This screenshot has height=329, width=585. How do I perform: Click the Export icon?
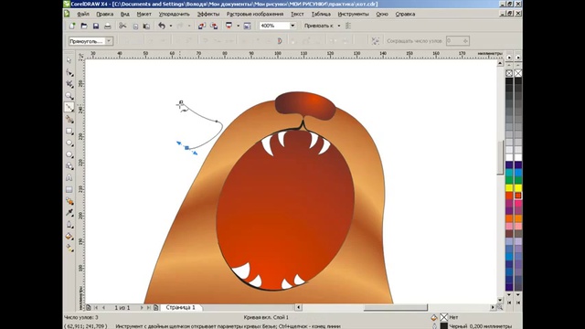click(214, 26)
